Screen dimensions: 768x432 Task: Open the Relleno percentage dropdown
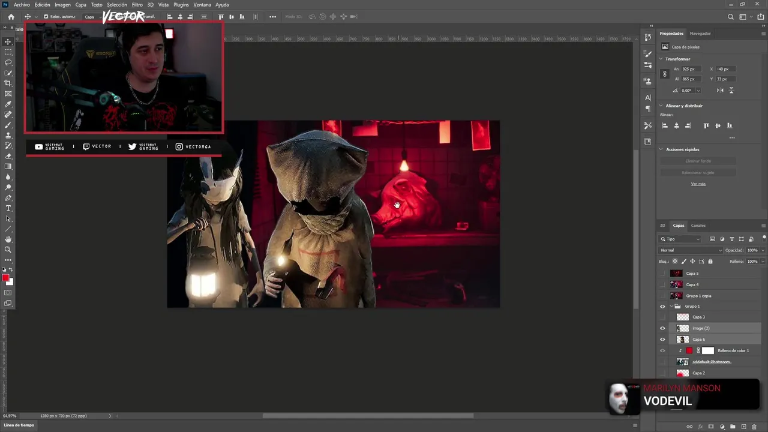point(762,262)
